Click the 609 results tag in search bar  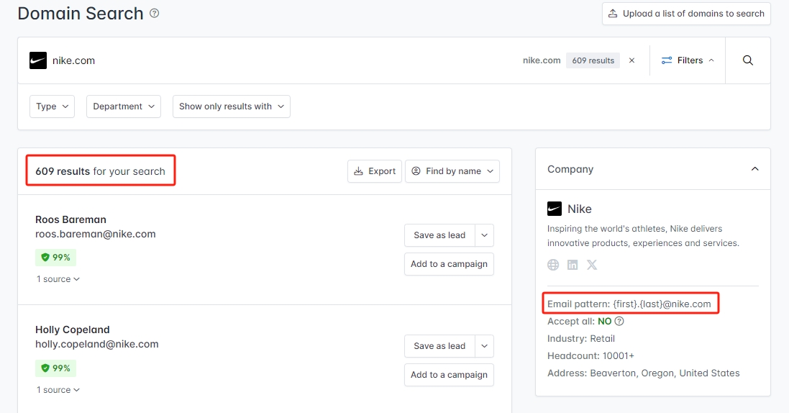tap(593, 60)
